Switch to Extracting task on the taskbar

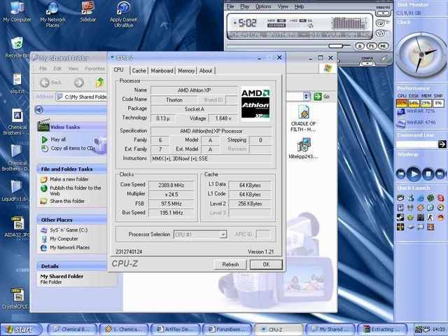click(x=382, y=329)
